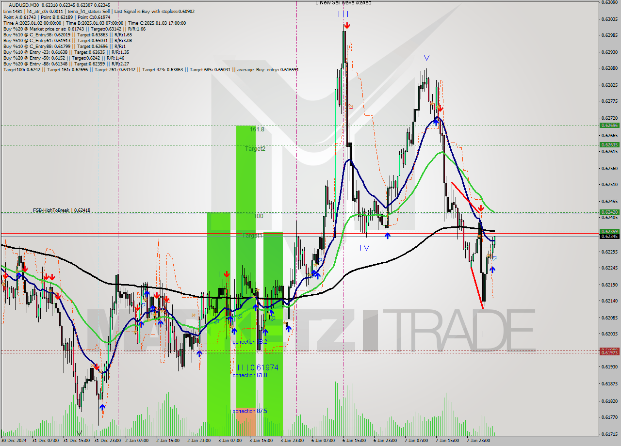Image resolution: width=621 pixels, height=446 pixels.
Task: Click time axis label '3 Jan 07:00'
Action: tap(230, 440)
